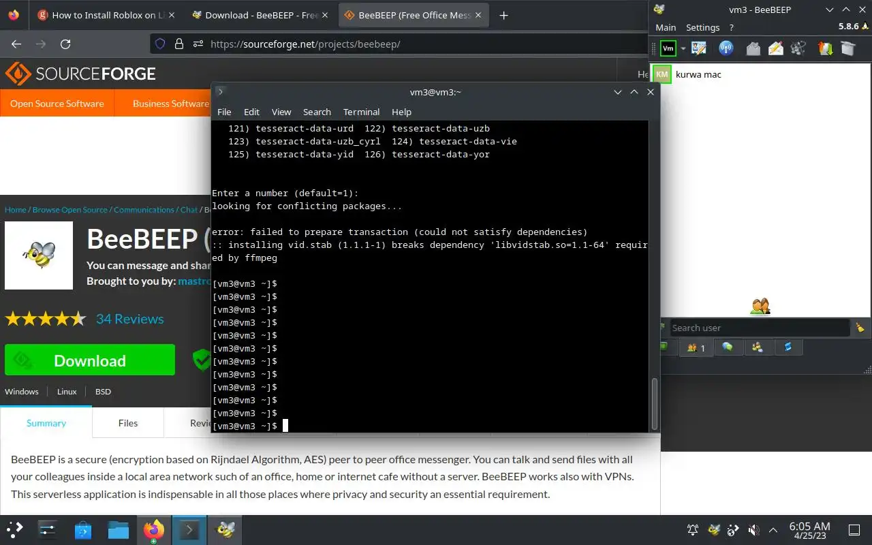The height and width of the screenshot is (545, 872).
Task: Click the Linux penguin icon beside version 5.8.6
Action: tap(866, 26)
